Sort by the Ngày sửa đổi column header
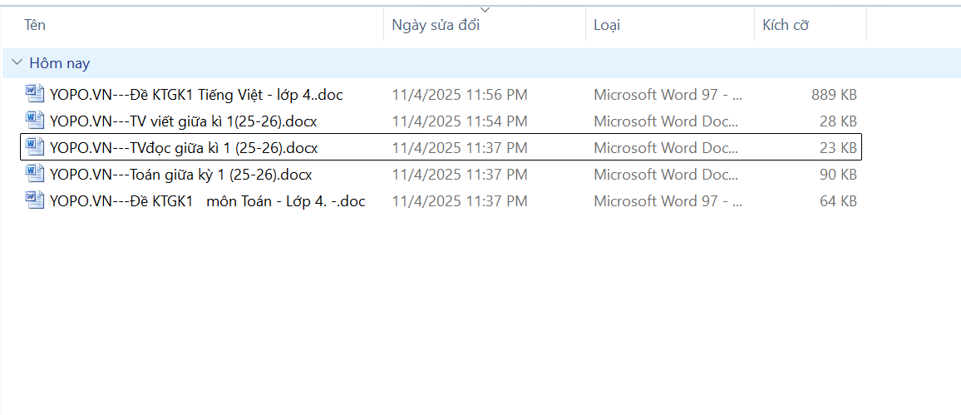The height and width of the screenshot is (415, 961). pyautogui.click(x=436, y=25)
